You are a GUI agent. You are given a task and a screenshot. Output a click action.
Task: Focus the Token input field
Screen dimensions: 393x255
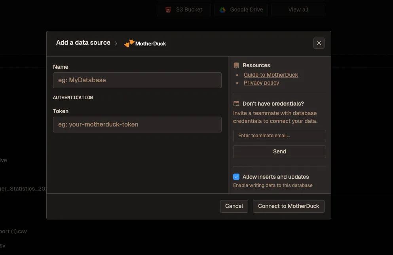tap(137, 124)
